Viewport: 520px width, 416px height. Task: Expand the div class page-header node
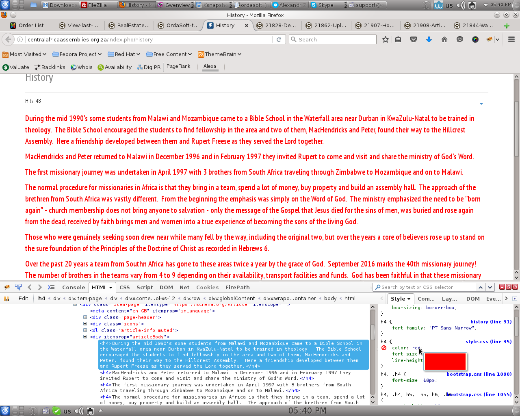pos(85,317)
